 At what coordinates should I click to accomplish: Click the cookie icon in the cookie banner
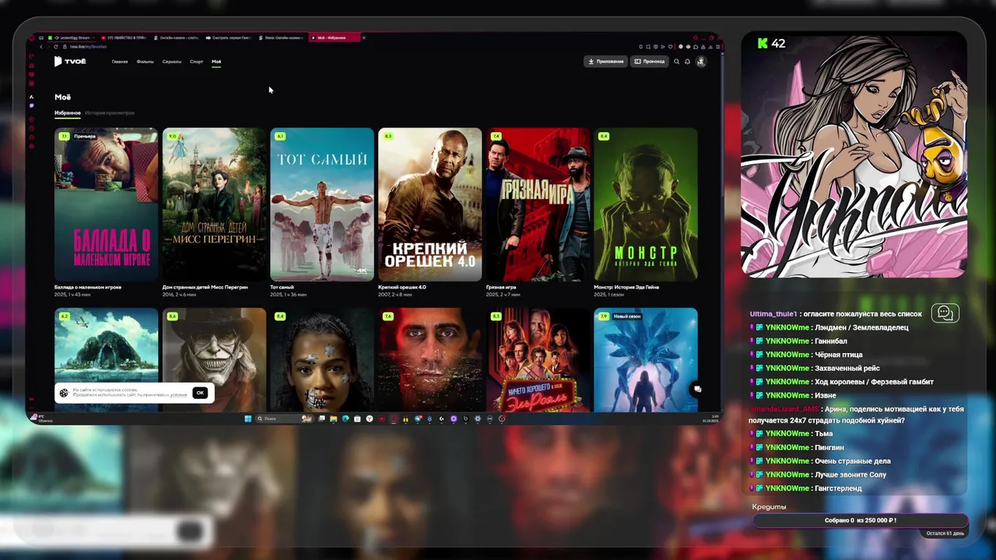click(64, 393)
